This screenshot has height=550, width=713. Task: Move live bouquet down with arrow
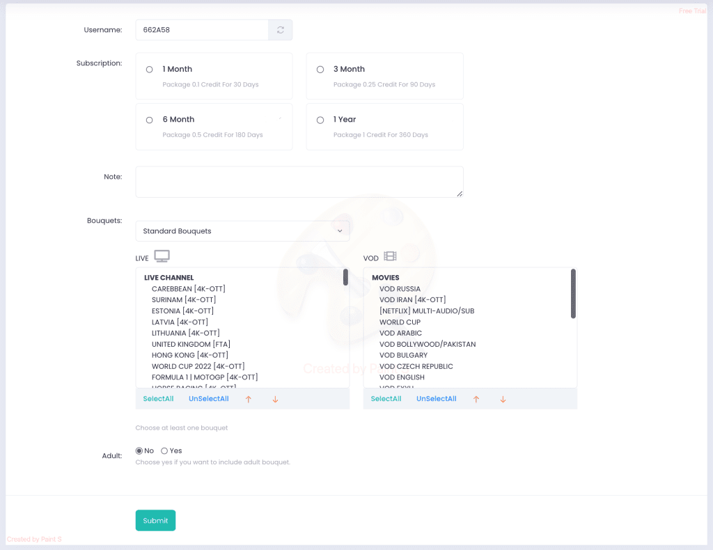(275, 399)
